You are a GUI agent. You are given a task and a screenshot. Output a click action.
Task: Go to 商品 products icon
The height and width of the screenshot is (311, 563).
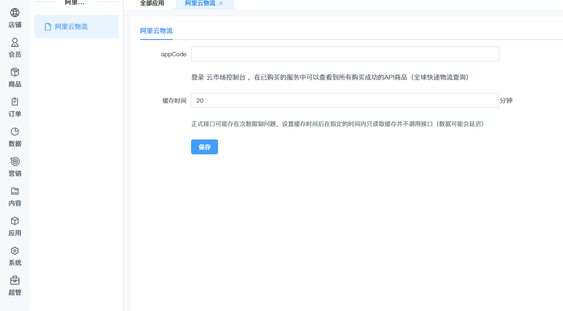[15, 72]
